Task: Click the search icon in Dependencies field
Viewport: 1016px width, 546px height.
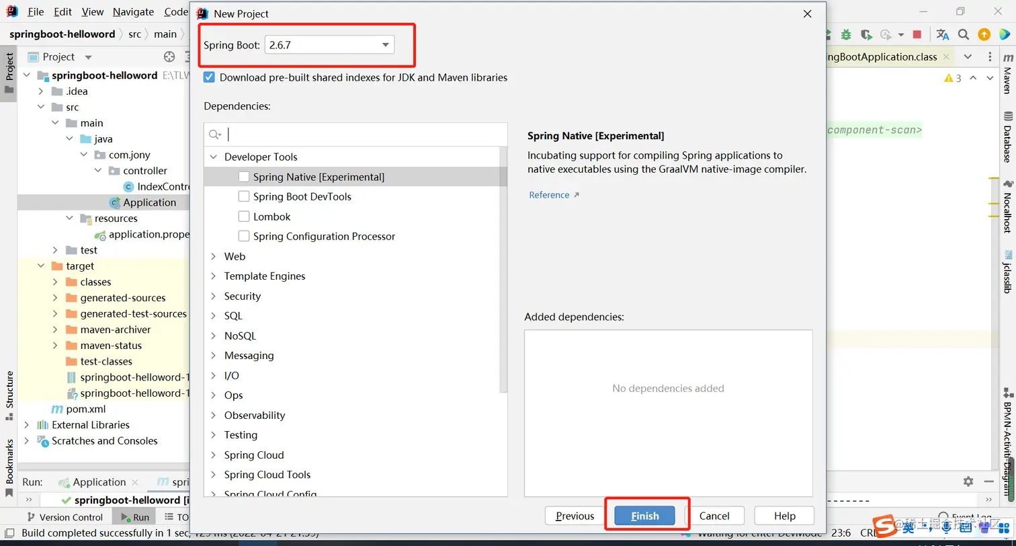Action: [x=215, y=135]
